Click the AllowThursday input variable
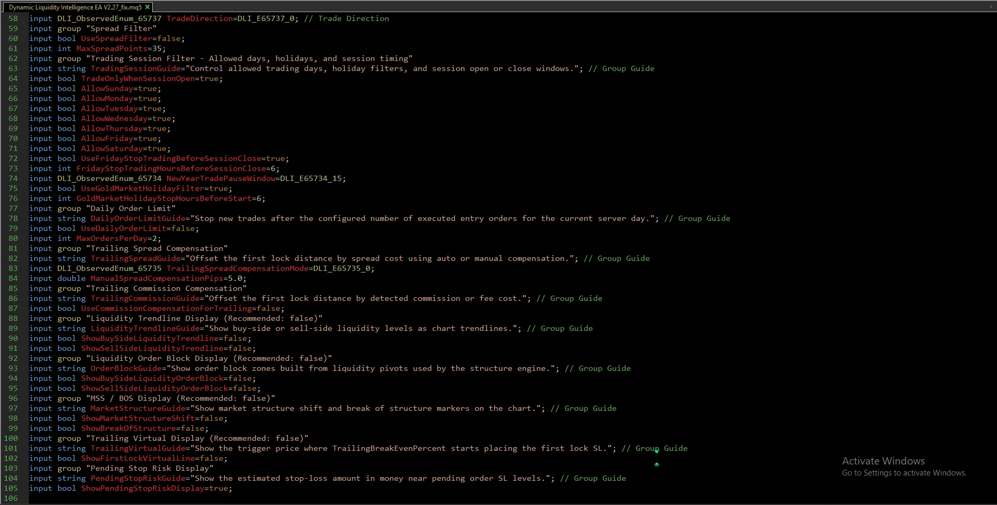 [x=112, y=128]
